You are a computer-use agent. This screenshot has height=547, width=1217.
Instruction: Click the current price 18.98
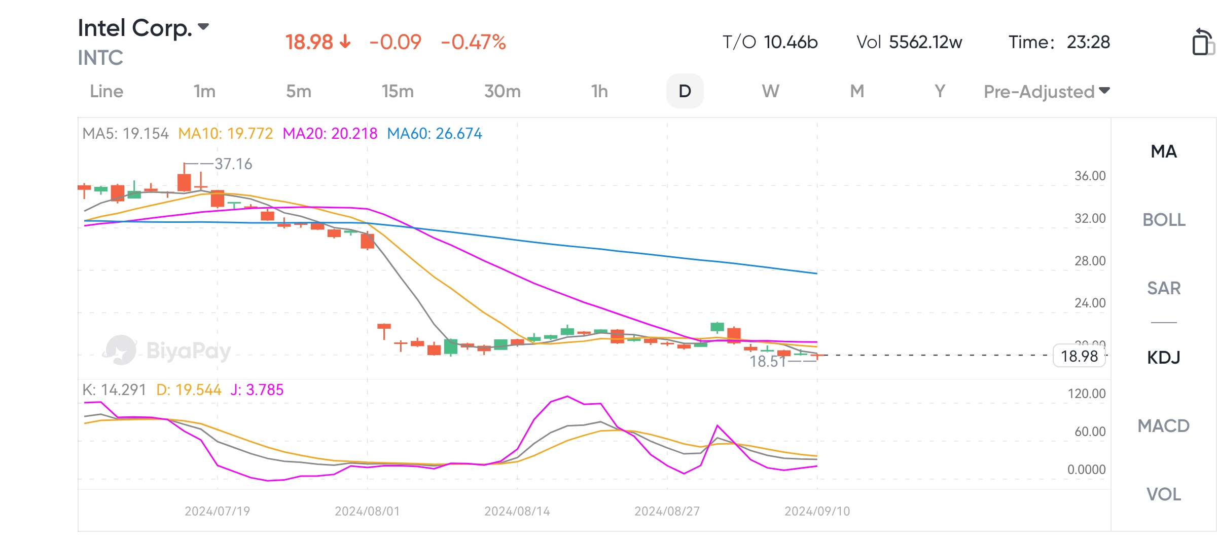(x=309, y=42)
